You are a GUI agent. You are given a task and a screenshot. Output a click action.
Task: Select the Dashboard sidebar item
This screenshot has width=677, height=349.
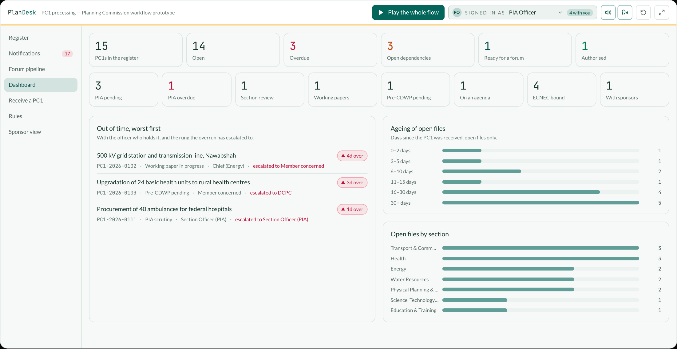41,85
